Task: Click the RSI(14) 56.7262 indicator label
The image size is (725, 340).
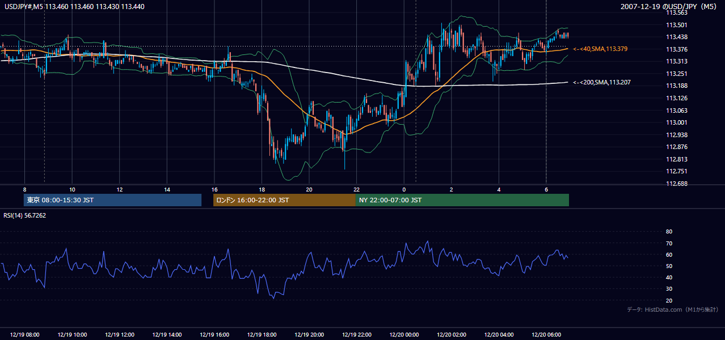Action: pos(24,215)
